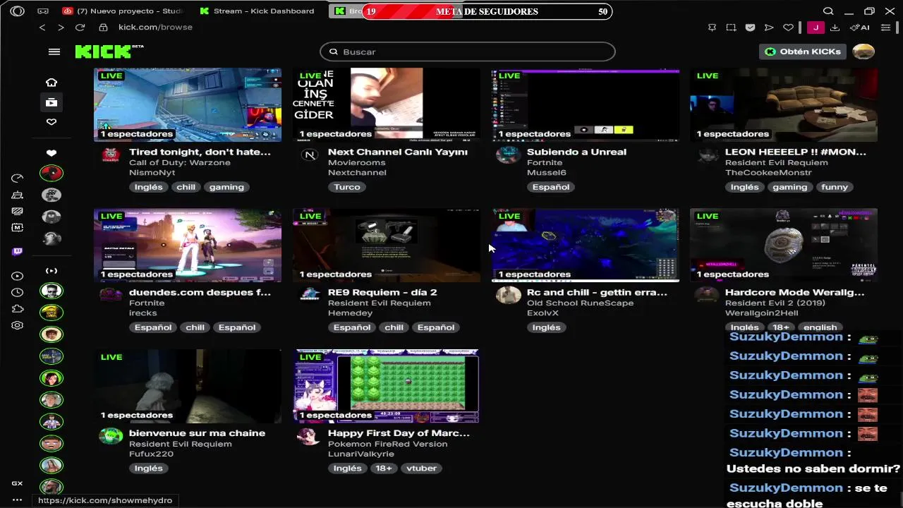Open channel Mussel6

pyautogui.click(x=547, y=173)
